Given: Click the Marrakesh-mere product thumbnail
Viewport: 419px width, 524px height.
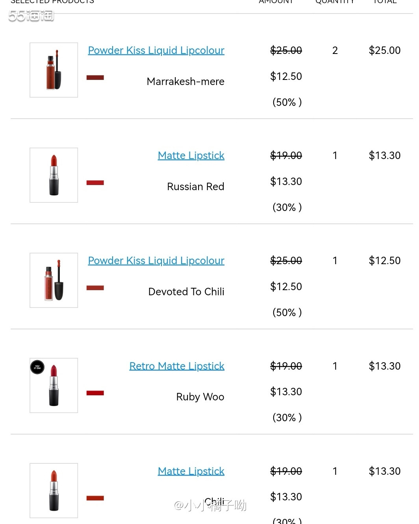Looking at the screenshot, I should [54, 70].
